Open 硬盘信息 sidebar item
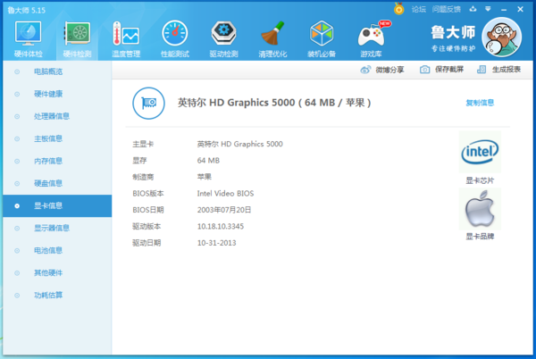Viewport: 536px width, 359px height. point(57,183)
